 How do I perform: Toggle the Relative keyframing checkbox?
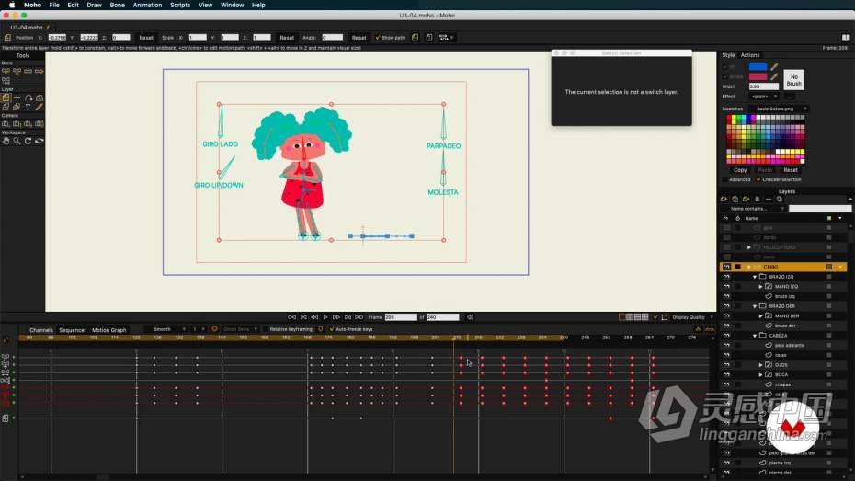click(x=266, y=329)
